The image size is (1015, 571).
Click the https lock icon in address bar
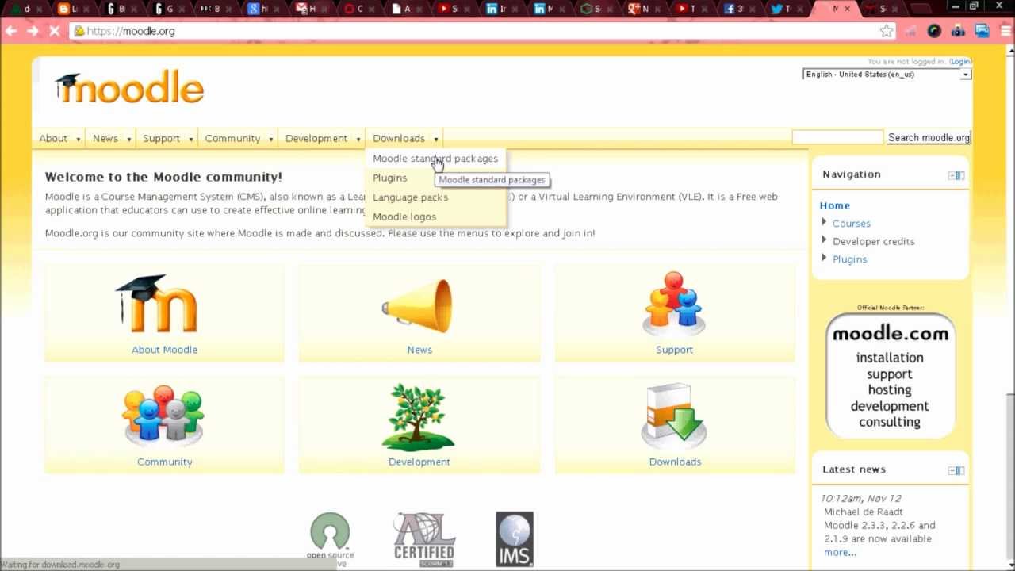click(79, 31)
